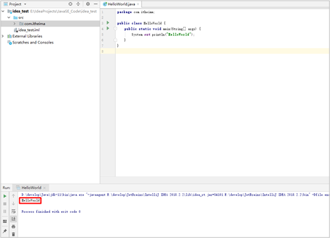This screenshot has width=330, height=238.
Task: Click the Process finished with exit code 0 text
Action: (x=51, y=212)
